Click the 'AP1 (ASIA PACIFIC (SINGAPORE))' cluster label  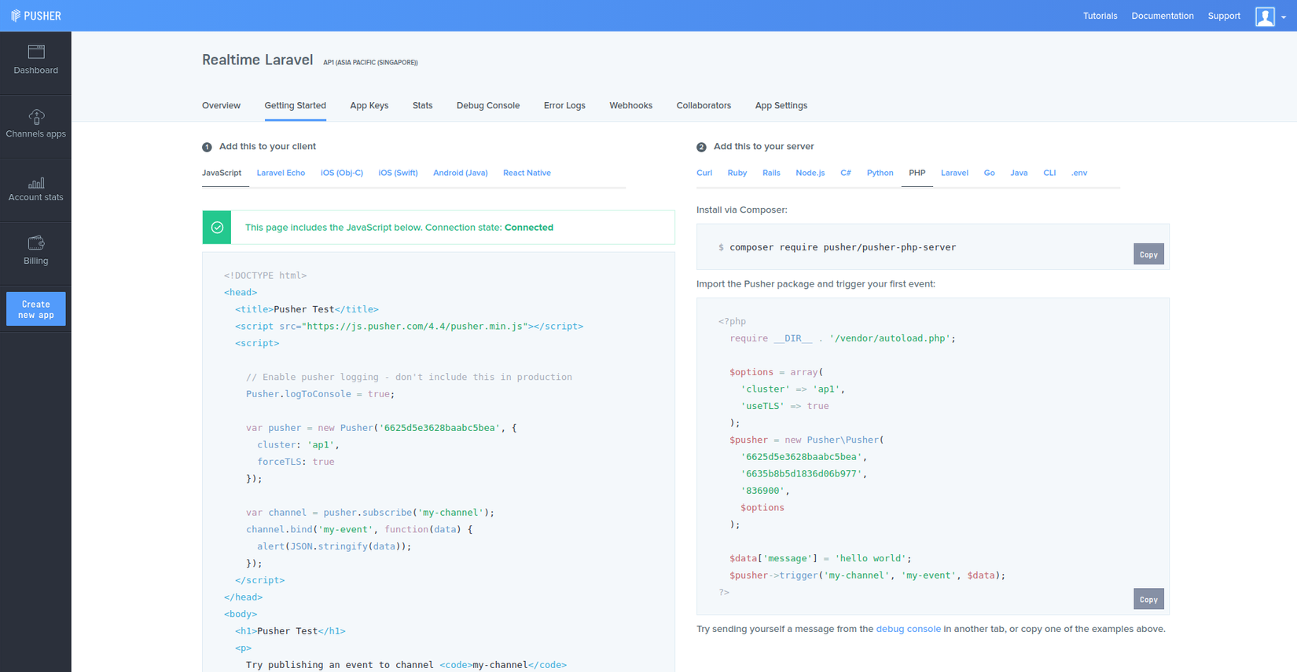[x=370, y=62]
